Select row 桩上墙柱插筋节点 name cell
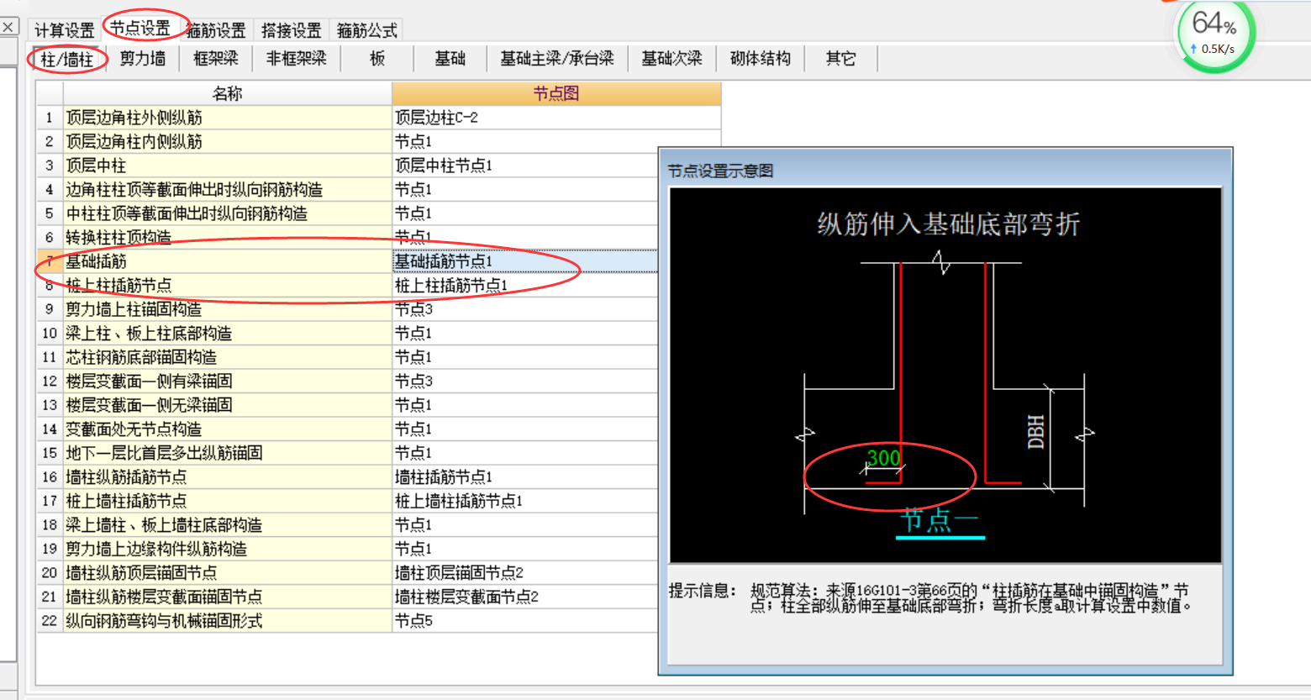Screen dimensions: 1311x700 point(227,501)
